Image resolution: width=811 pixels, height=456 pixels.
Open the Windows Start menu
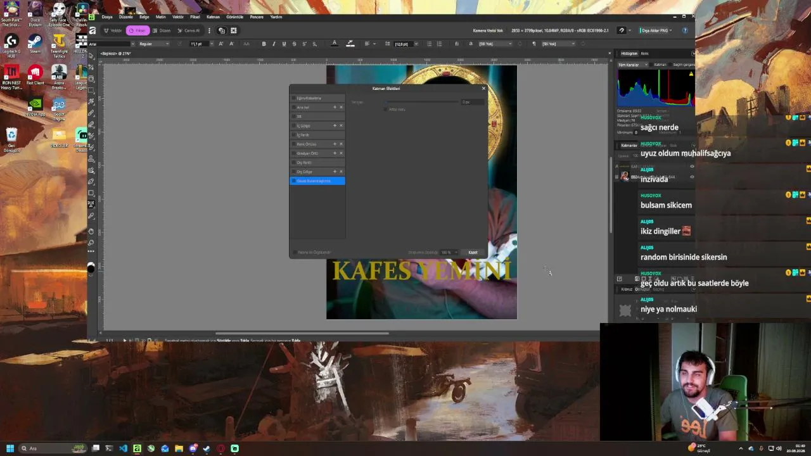[10, 448]
